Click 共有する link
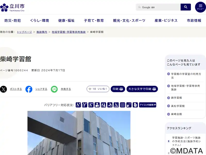 point(66,89)
